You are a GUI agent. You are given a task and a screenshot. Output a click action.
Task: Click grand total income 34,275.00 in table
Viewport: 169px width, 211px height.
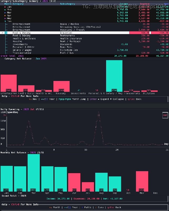pyautogui.click(x=120, y=56)
